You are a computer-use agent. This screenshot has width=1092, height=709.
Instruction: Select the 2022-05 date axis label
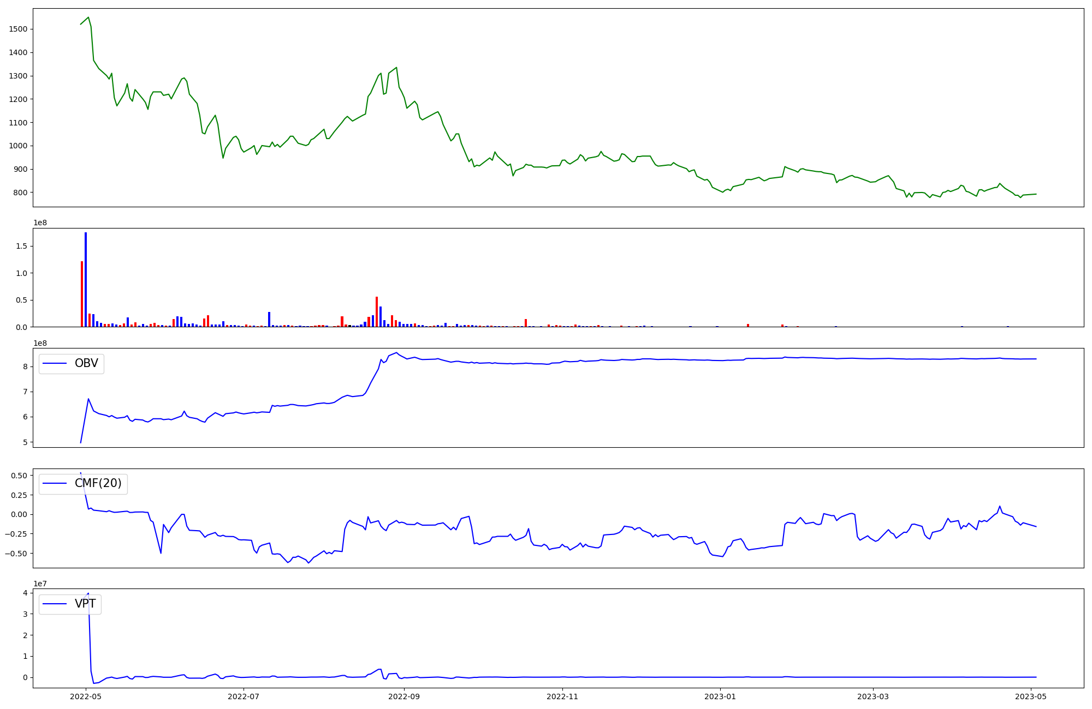86,696
